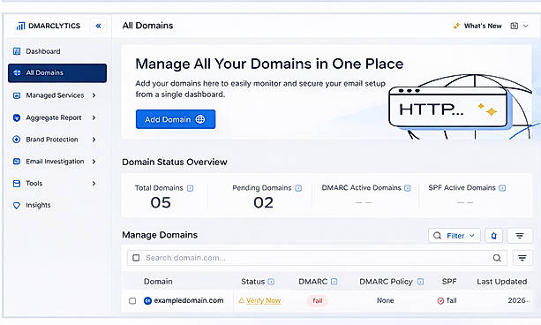541x325 pixels.
Task: Click info icon next to Pending Domains
Action: (298, 188)
